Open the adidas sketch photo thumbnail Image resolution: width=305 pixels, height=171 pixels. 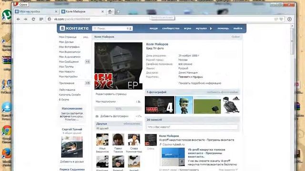click(231, 105)
